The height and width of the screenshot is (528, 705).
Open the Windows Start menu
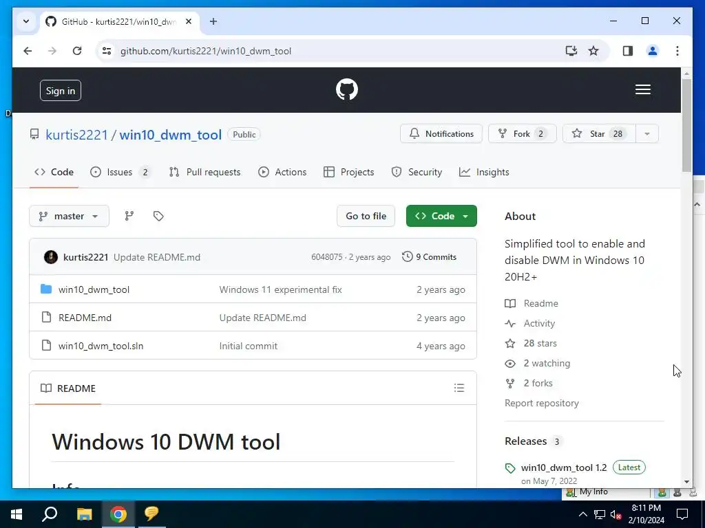tap(17, 514)
